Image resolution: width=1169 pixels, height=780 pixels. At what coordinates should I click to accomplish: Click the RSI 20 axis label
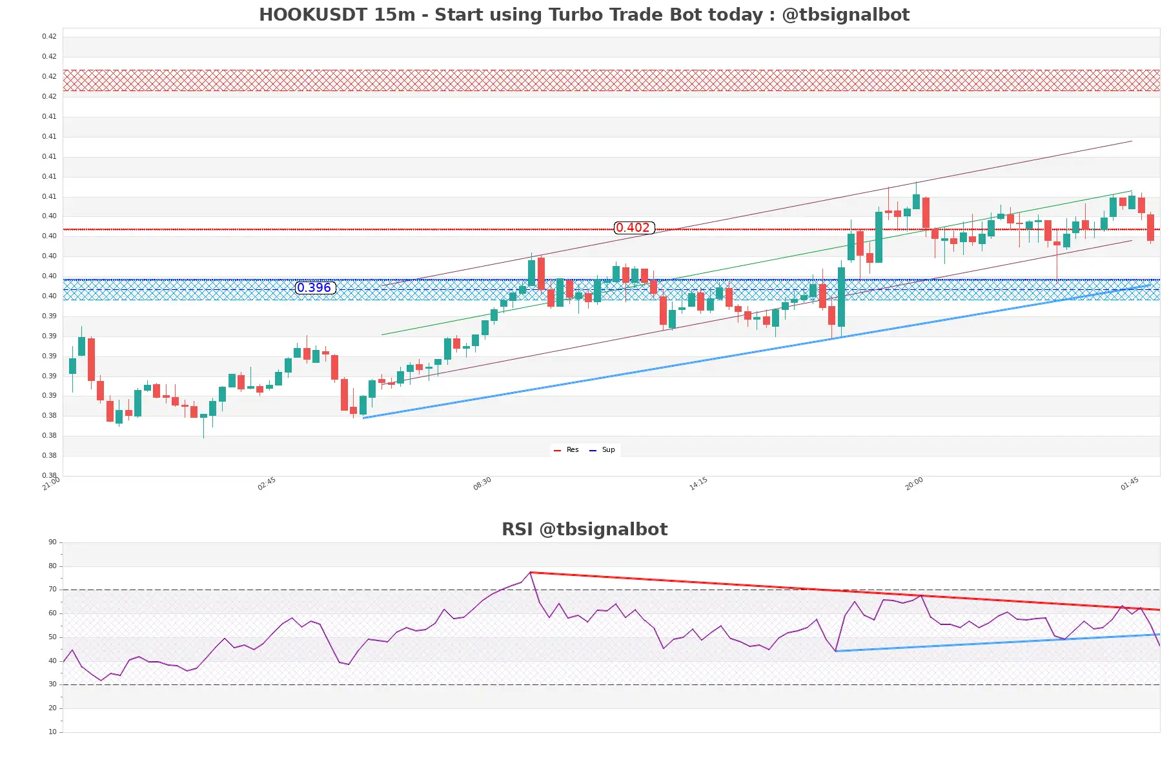[x=52, y=708]
